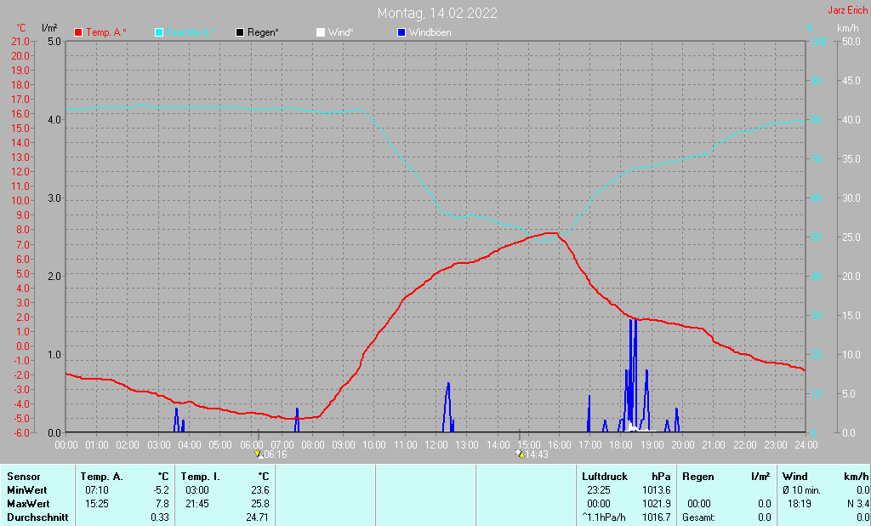The image size is (871, 526).
Task: Click the '^1.1hPa/h' pressure trend value
Action: coord(603,517)
